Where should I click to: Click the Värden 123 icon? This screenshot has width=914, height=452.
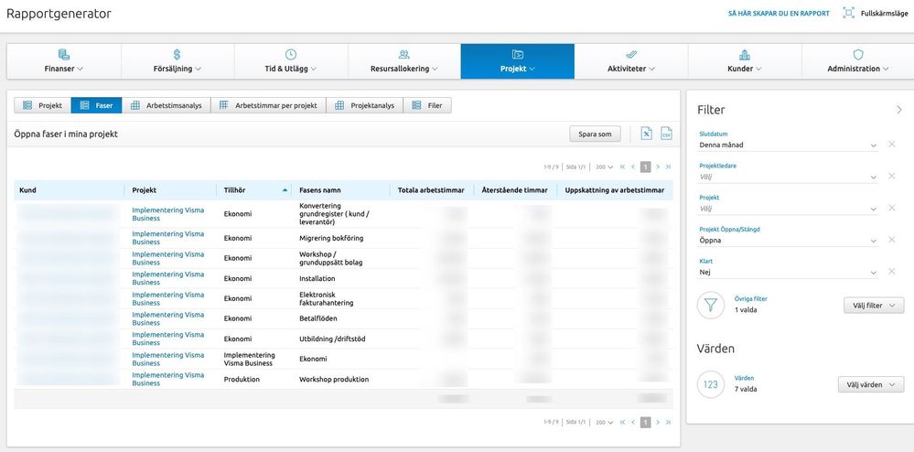[x=711, y=385]
